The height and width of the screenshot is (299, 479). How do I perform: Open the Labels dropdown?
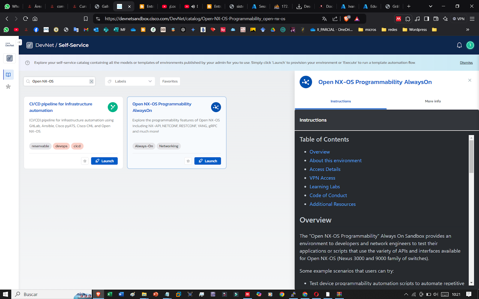click(130, 81)
